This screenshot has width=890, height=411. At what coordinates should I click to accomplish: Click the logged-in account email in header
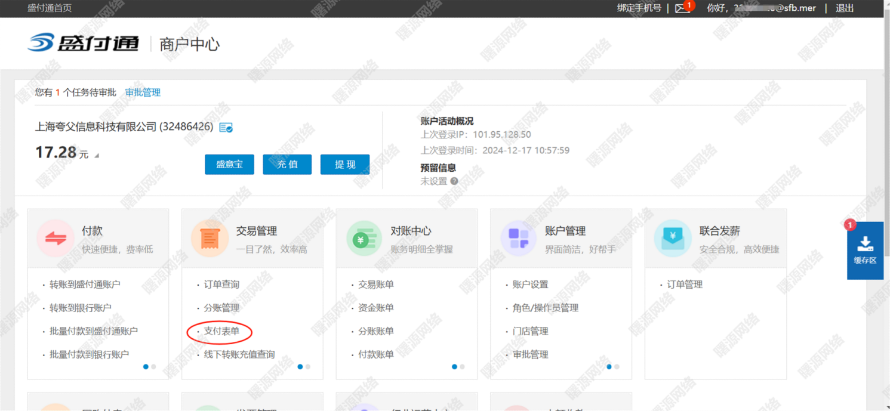775,8
